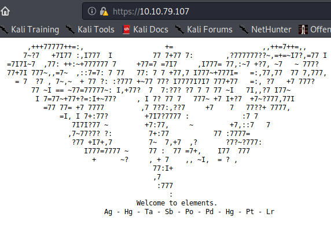Click the Kali Training dragon icon
This screenshot has height=228, width=331.
4,30
